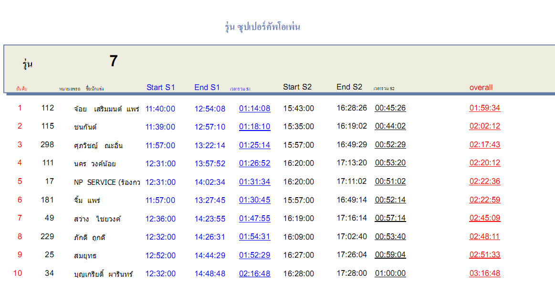Click the large class number 7

point(113,61)
